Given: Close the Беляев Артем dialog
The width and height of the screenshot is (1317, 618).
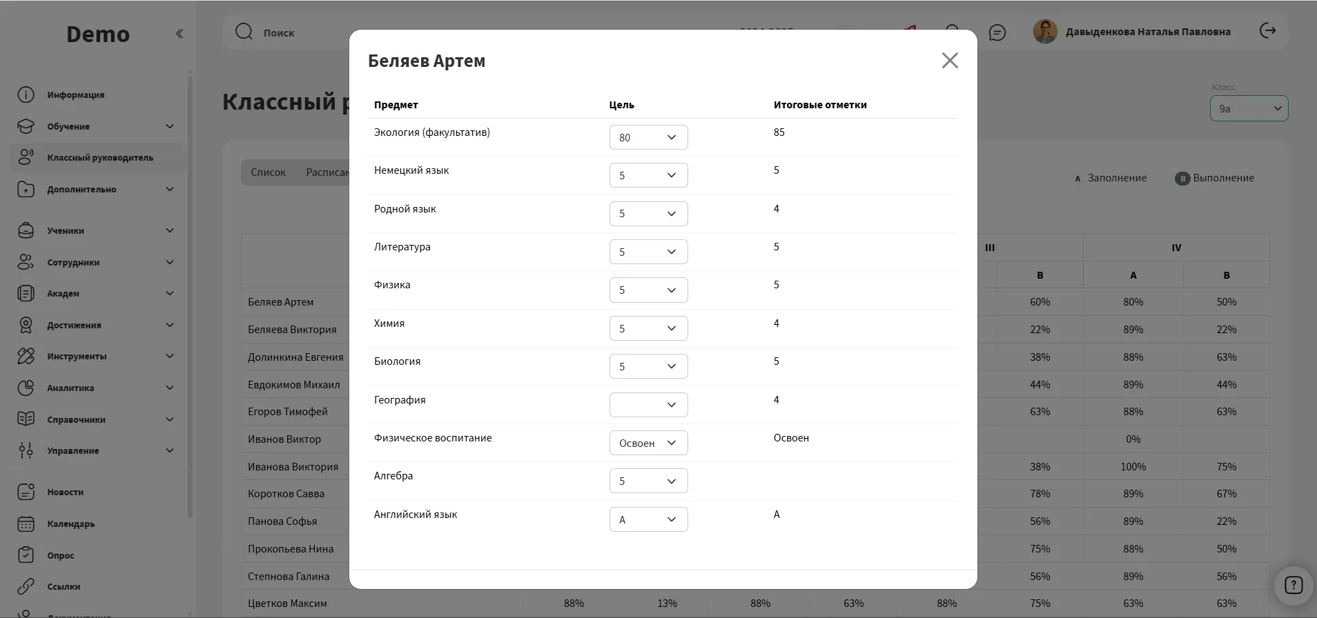Looking at the screenshot, I should click(950, 61).
